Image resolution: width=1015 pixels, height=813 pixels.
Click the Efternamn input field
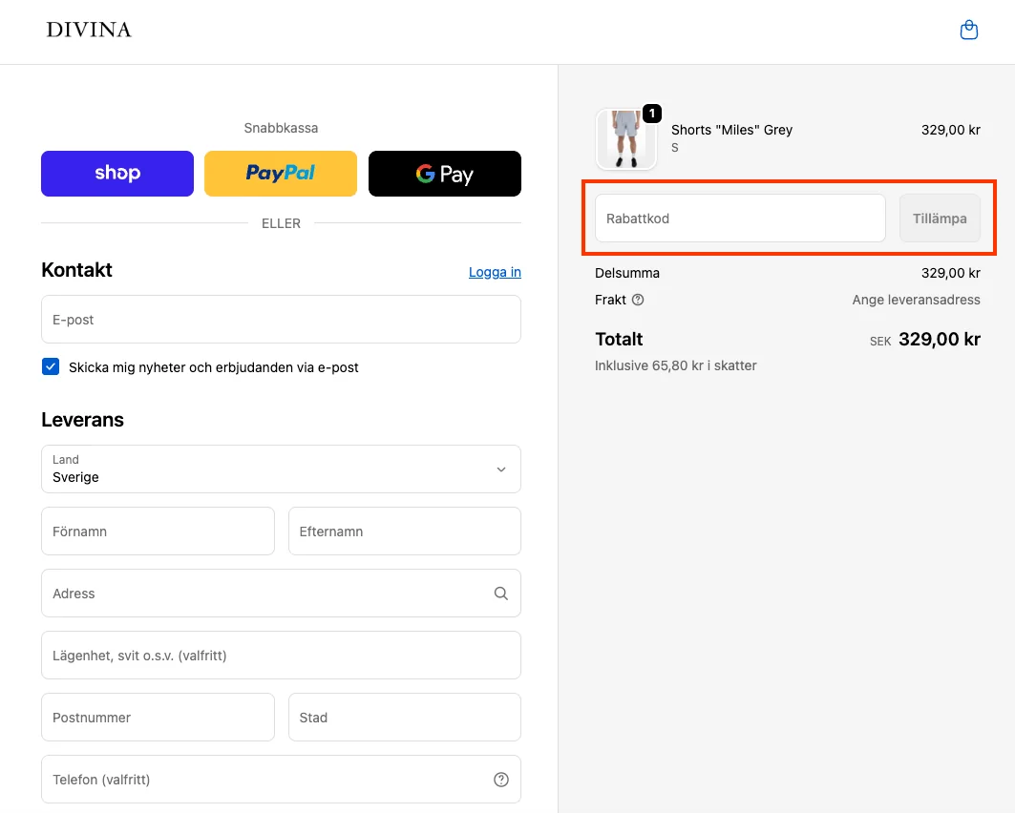(x=404, y=532)
